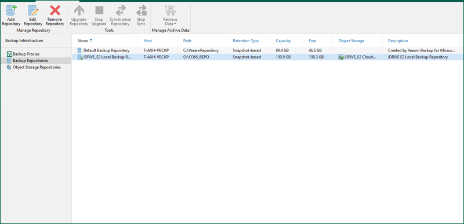Click the 46.6 GB free value
Viewport: 464px width, 224px height.
click(315, 50)
